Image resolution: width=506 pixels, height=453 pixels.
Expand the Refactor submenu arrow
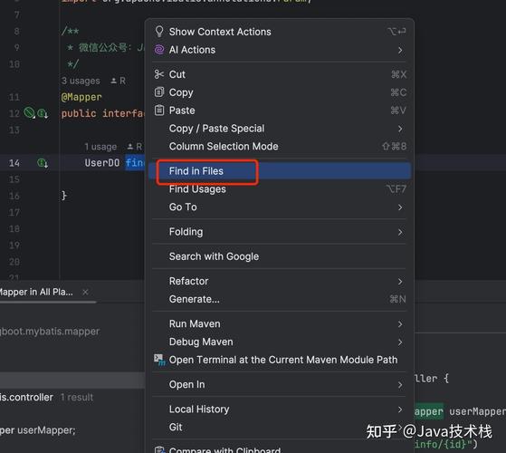pos(400,281)
